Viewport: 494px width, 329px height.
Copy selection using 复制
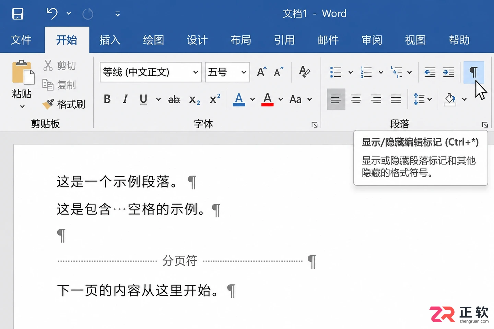pyautogui.click(x=59, y=85)
